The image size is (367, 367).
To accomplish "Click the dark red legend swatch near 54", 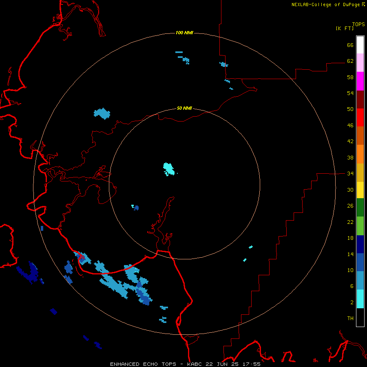I will (360, 99).
